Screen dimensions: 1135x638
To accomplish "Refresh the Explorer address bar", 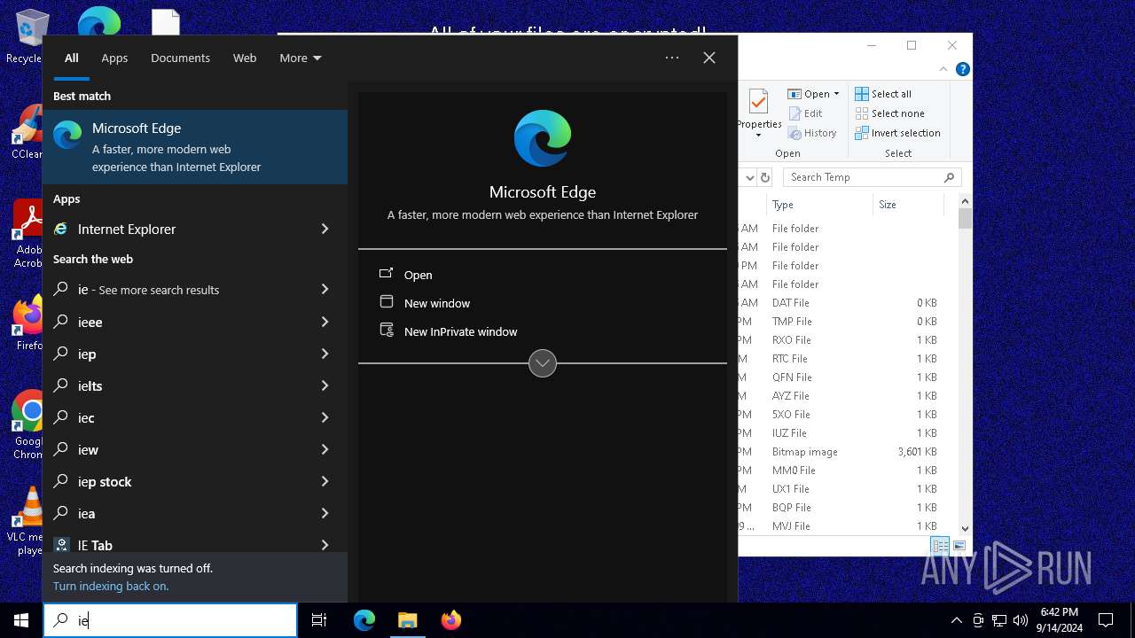I will click(x=765, y=177).
